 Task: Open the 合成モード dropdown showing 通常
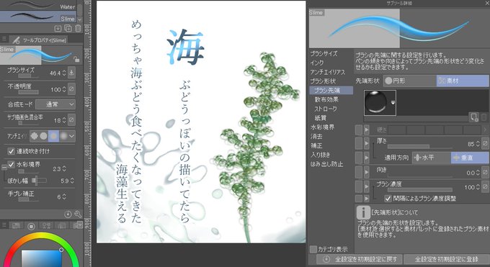(x=55, y=104)
